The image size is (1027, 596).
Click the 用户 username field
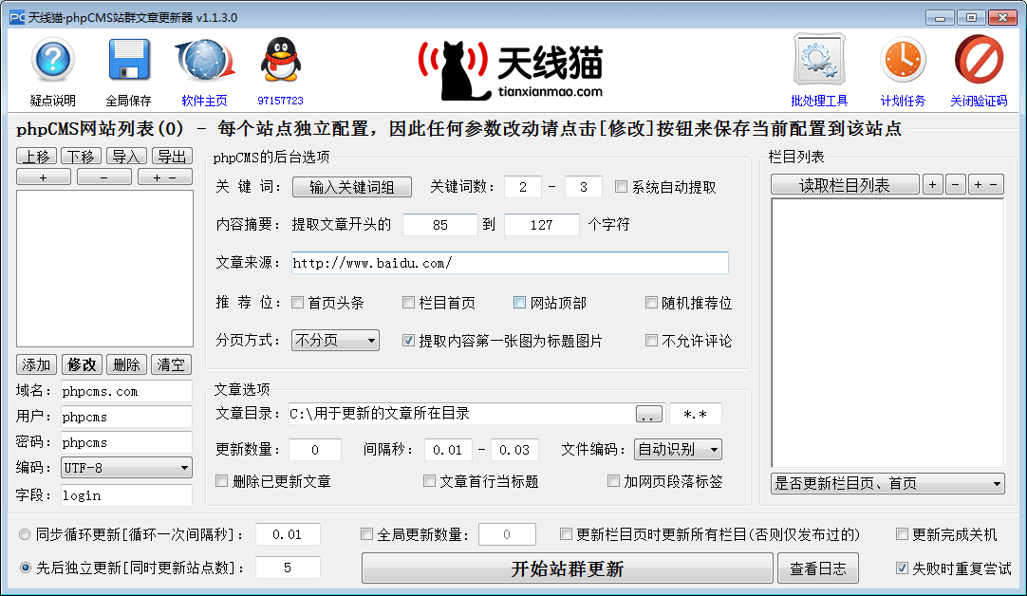click(x=126, y=417)
